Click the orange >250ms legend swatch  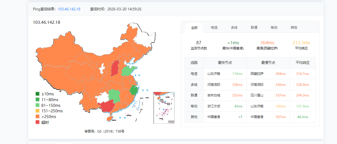37,117
